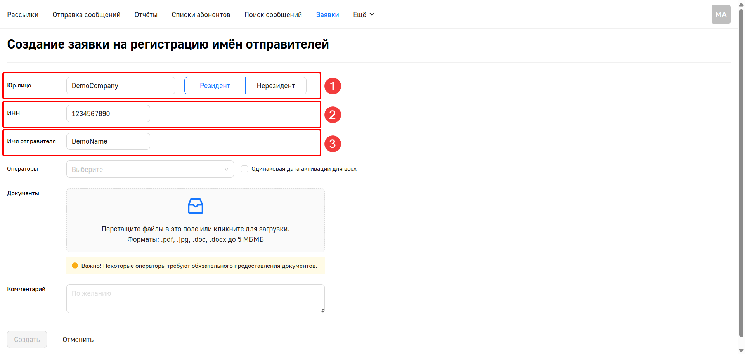Screen dimensions: 745x354
Task: Click the MA user avatar
Action: [721, 14]
